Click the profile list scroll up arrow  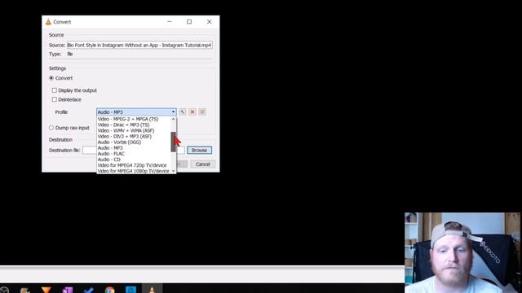click(x=173, y=119)
